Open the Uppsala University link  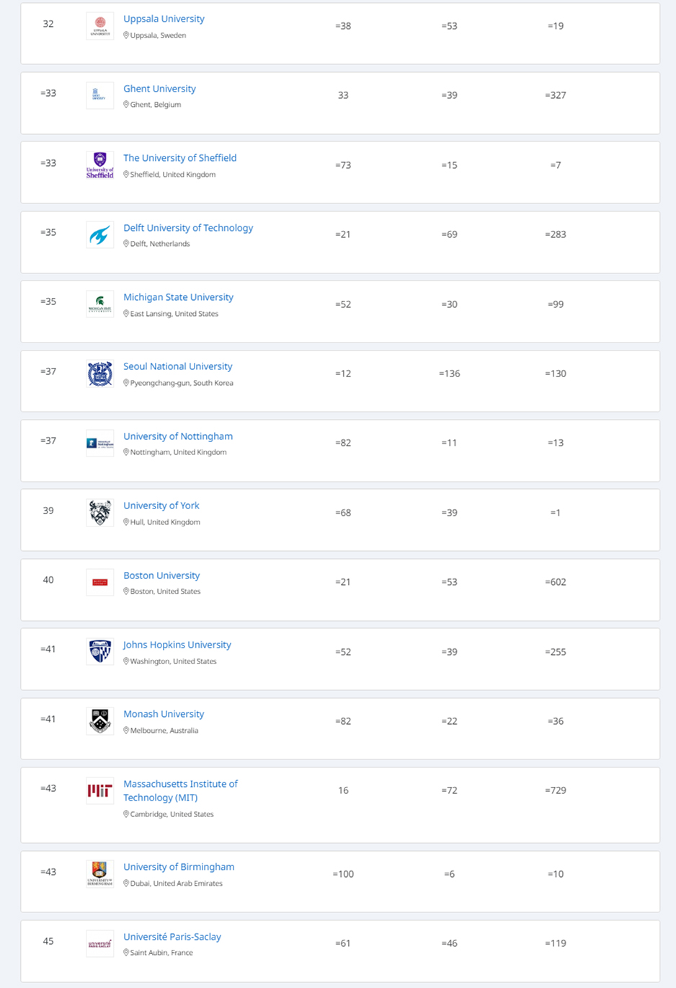pyautogui.click(x=164, y=19)
